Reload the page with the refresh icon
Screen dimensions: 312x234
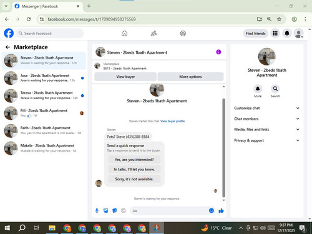pos(29,19)
